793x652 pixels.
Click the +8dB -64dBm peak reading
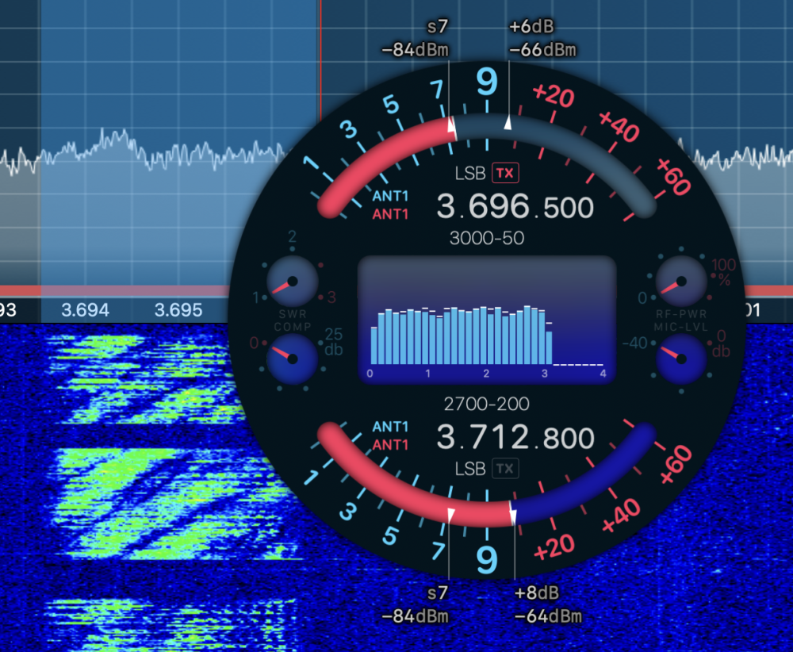548,604
